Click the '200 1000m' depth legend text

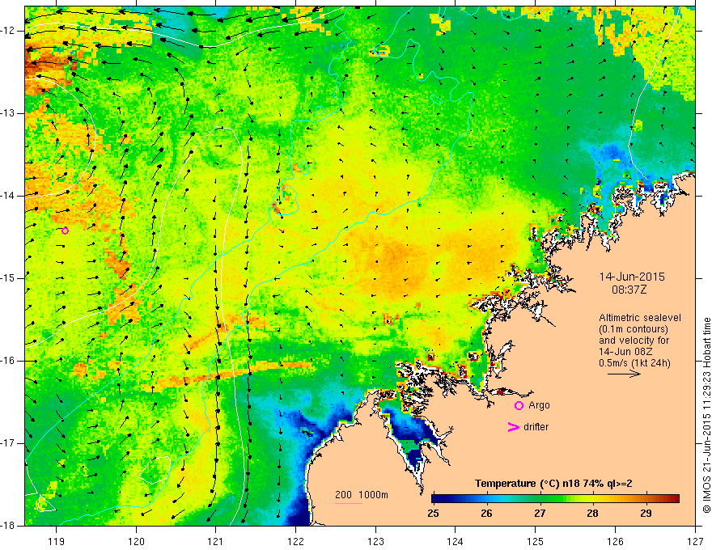tap(362, 495)
